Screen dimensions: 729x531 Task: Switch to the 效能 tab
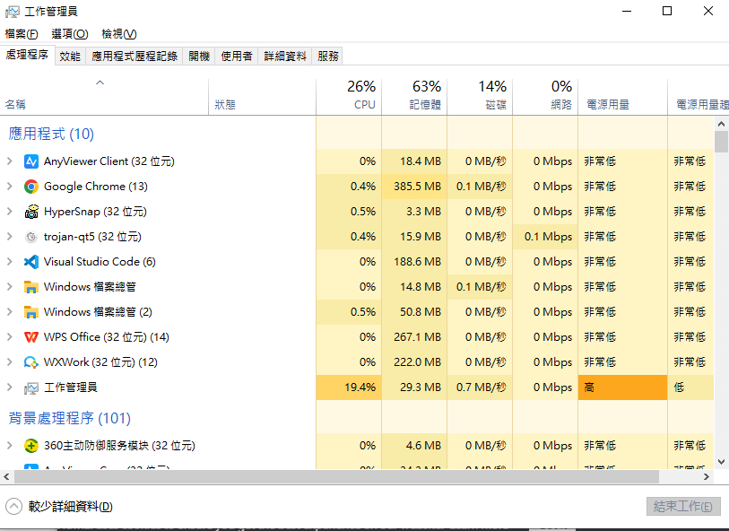[x=70, y=56]
